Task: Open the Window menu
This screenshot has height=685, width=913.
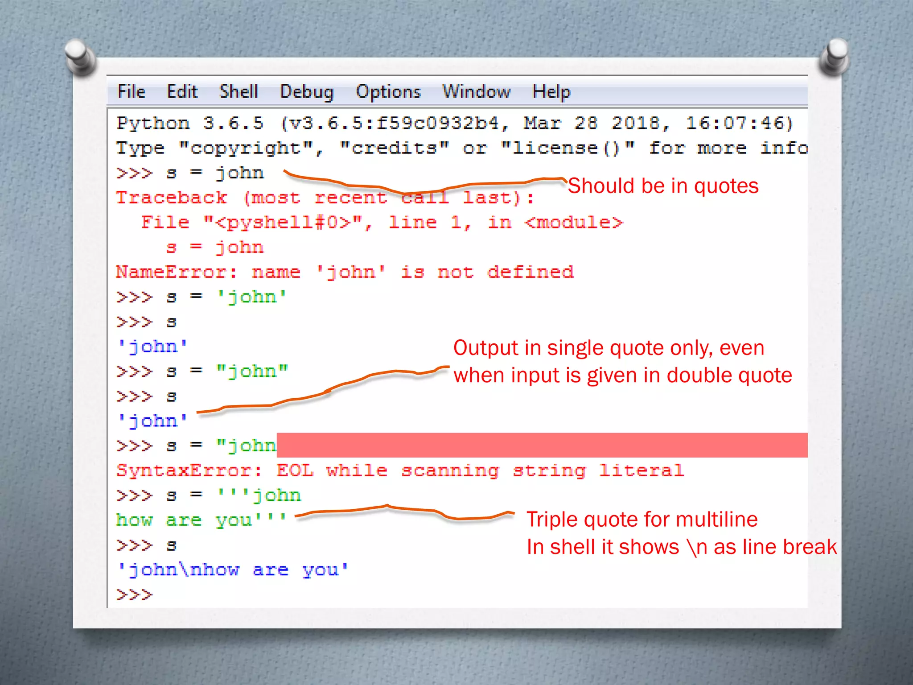Action: coord(476,92)
